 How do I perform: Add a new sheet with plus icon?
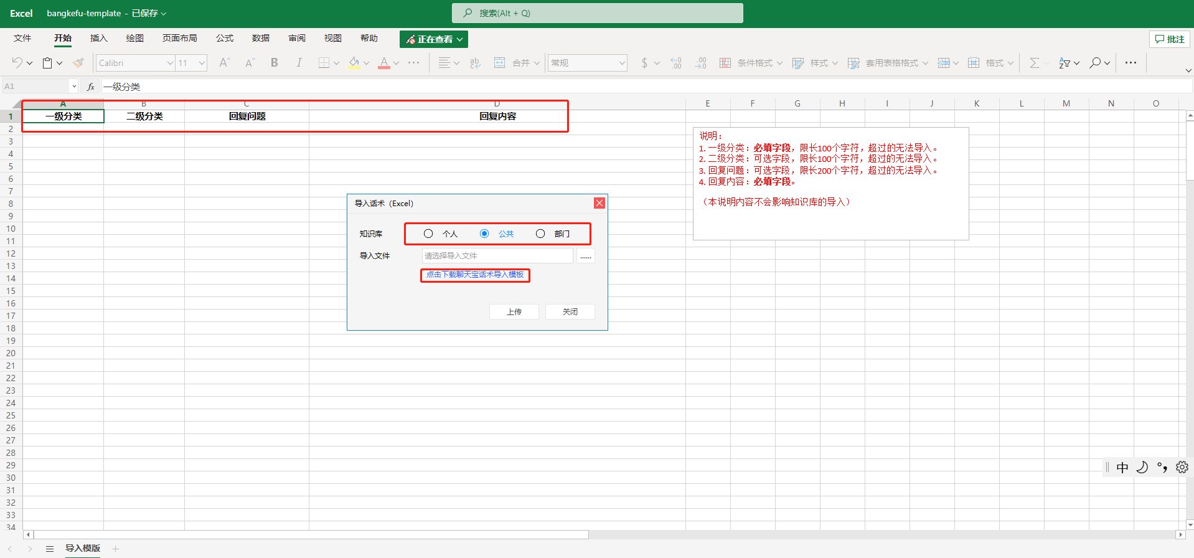click(x=115, y=549)
